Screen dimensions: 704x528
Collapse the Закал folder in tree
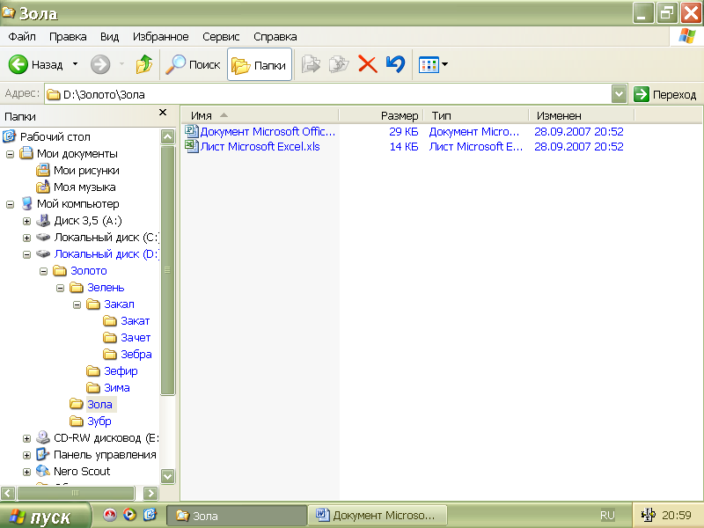(77, 304)
